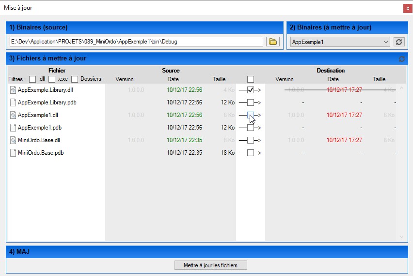Click source version 1.0.0.0 of AppExemple1.dll
This screenshot has height=276, width=413.
tap(136, 115)
